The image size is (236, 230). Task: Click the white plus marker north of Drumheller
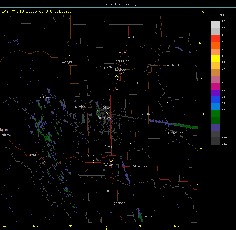(168, 102)
